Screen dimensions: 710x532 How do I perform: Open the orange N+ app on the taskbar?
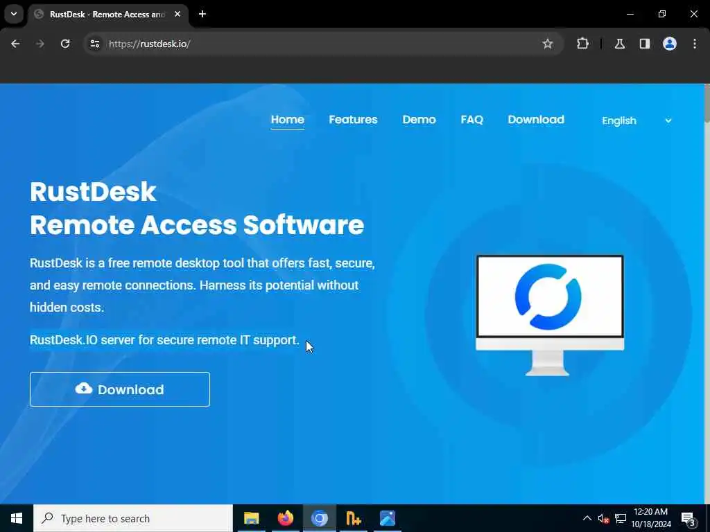pos(353,518)
